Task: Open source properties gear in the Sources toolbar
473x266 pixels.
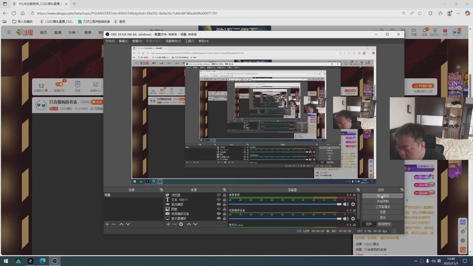Action: (181, 224)
